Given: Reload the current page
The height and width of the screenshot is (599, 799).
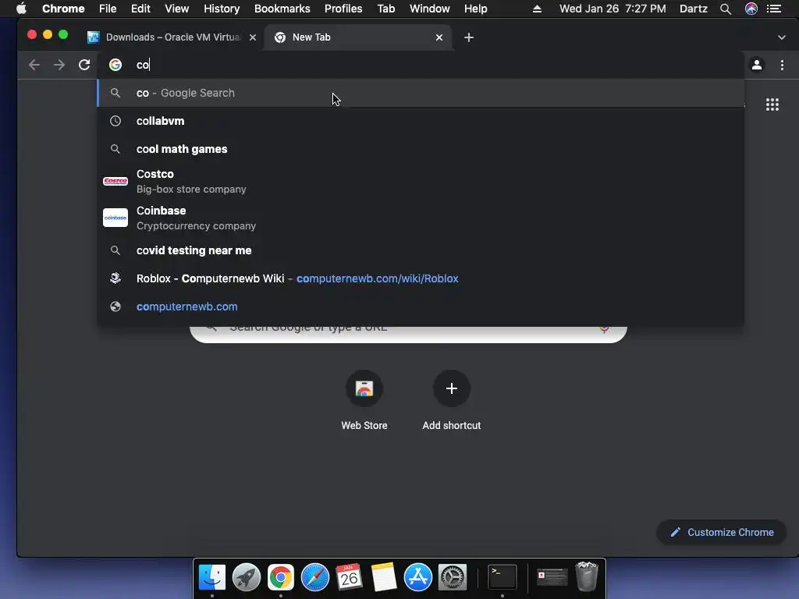Looking at the screenshot, I should pos(84,65).
